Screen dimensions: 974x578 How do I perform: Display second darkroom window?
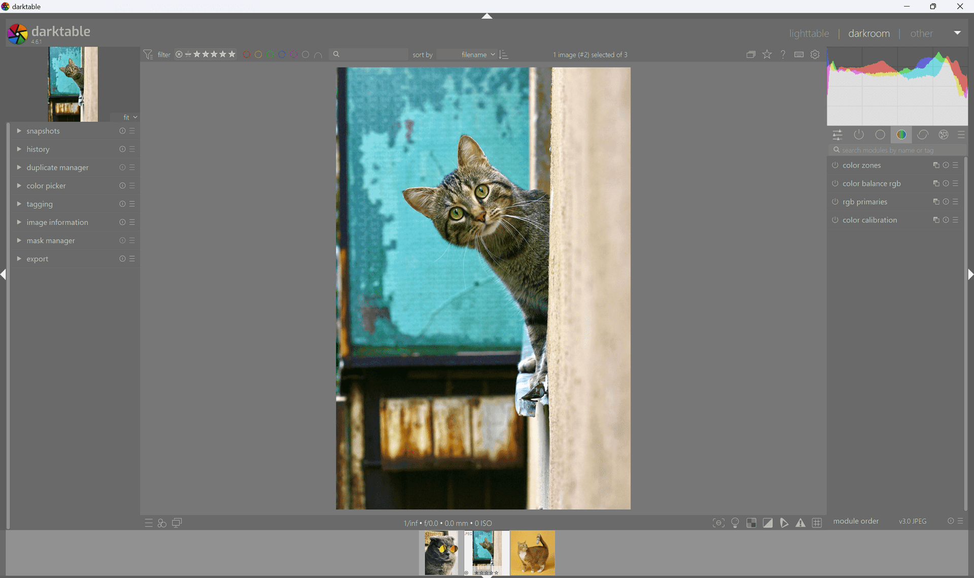(x=177, y=523)
